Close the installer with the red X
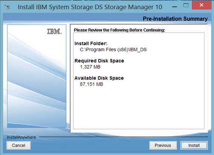Viewport: 214px width, 155px height. 202,5
